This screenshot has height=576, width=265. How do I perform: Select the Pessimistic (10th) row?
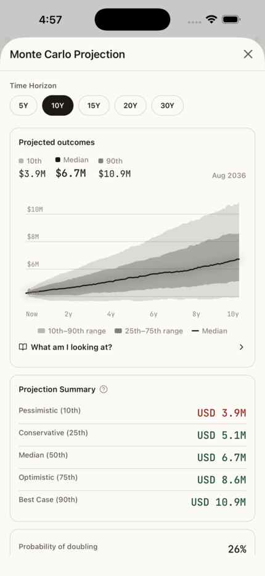[x=132, y=413]
